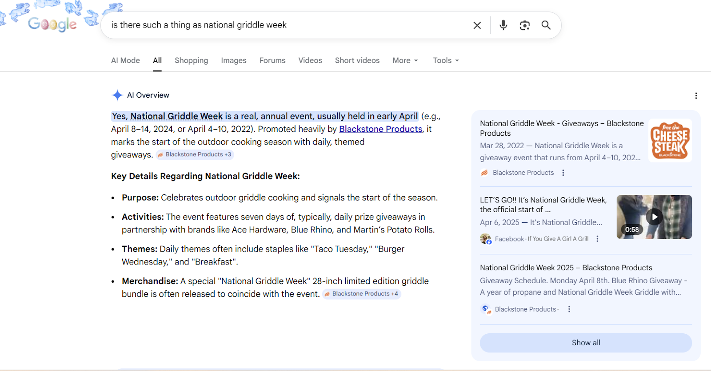This screenshot has height=371, width=711.
Task: Open search by image camera icon
Action: (x=524, y=25)
